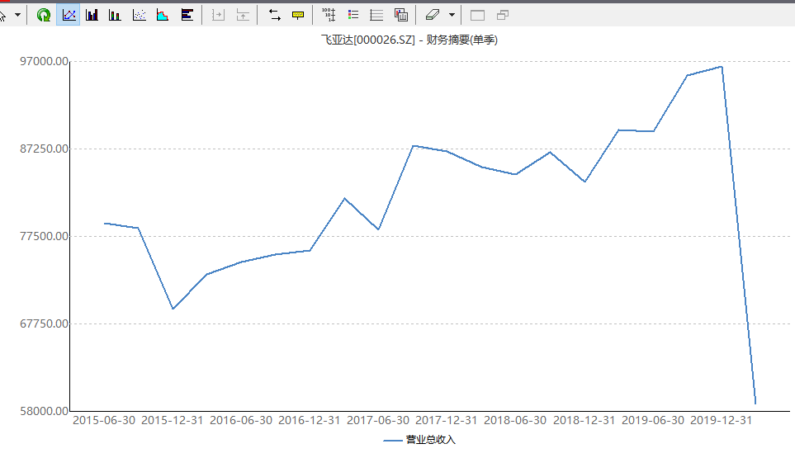Screen dimensions: 795x458
Task: Toggle the chart legend list icon
Action: [353, 15]
